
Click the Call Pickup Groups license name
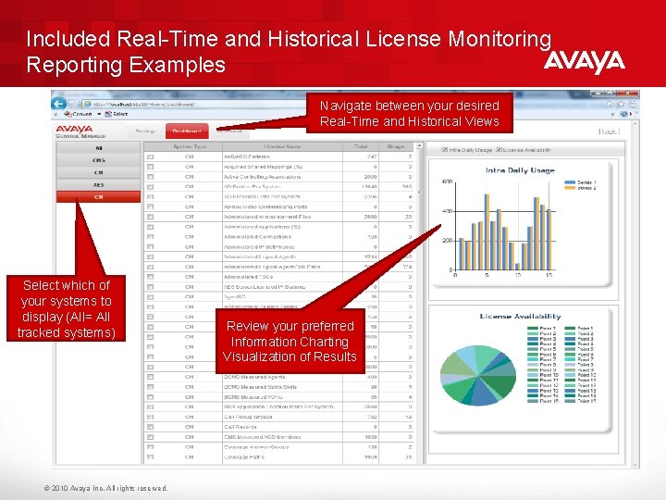[x=248, y=417]
